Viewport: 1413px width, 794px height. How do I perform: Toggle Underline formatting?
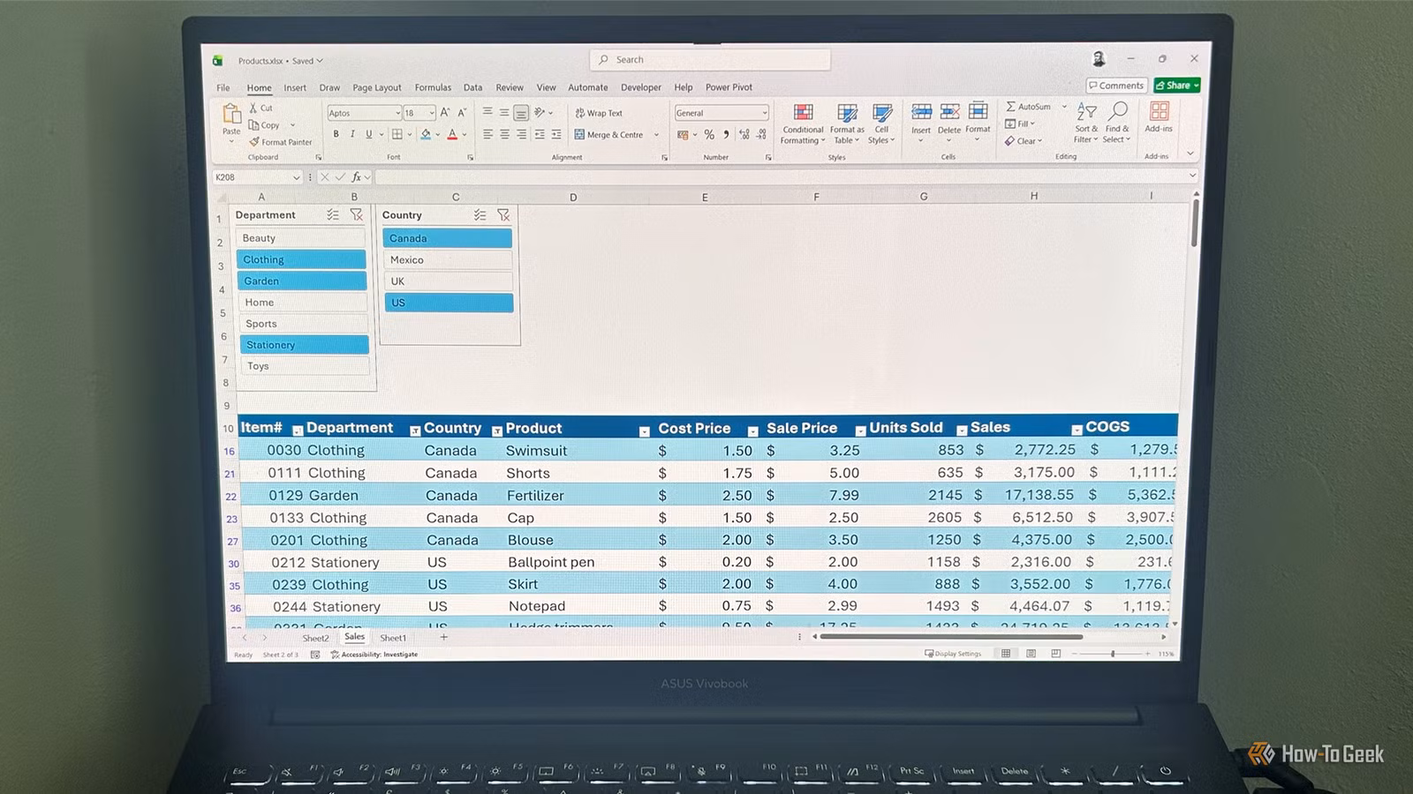pos(369,134)
